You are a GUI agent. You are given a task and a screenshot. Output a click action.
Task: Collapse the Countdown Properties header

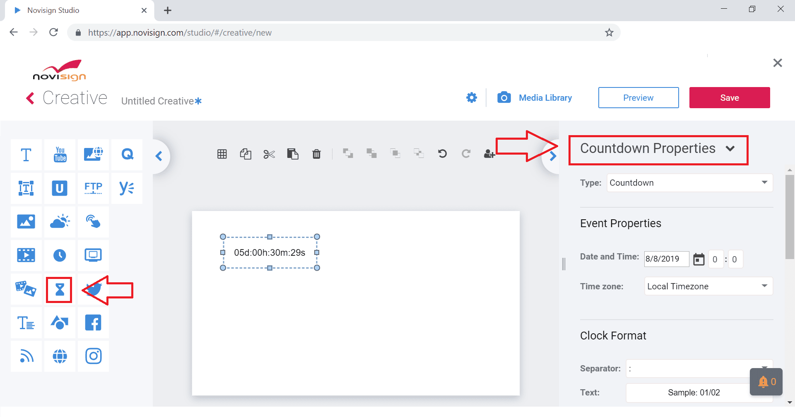pos(730,148)
